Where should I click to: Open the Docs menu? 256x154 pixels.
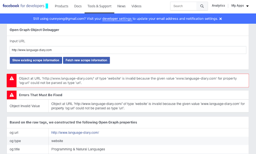coord(78,6)
